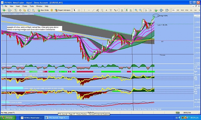Select the Cursor arrow tool
The width and height of the screenshot is (201, 120).
[x=75, y=10]
